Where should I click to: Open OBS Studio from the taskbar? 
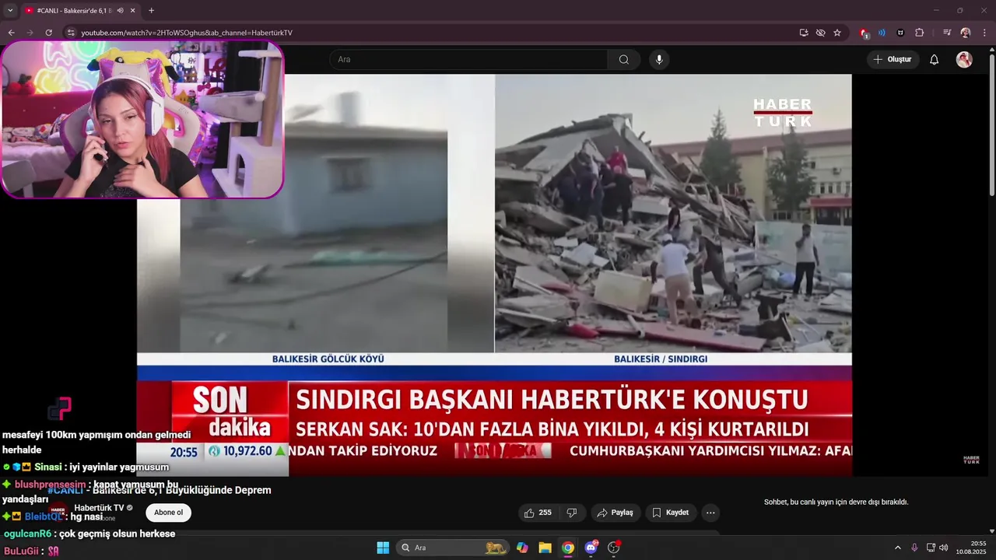[x=614, y=548]
